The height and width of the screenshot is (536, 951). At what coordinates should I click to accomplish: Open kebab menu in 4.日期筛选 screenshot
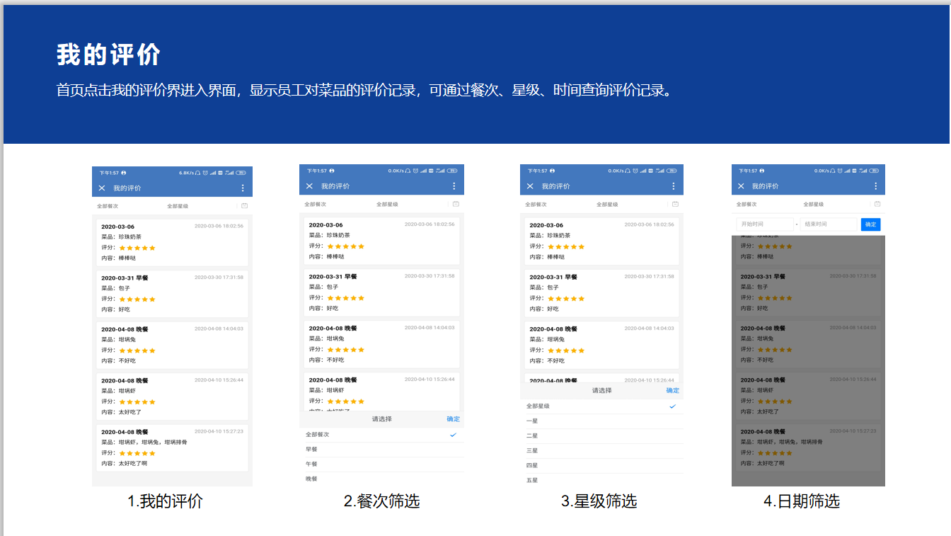tap(875, 186)
